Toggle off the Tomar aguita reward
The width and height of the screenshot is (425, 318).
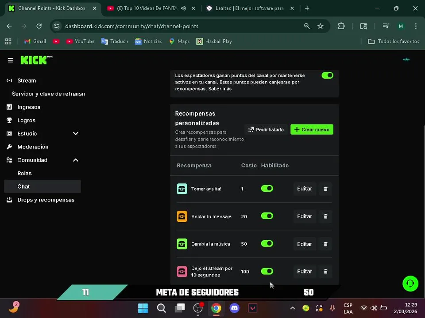click(x=267, y=189)
